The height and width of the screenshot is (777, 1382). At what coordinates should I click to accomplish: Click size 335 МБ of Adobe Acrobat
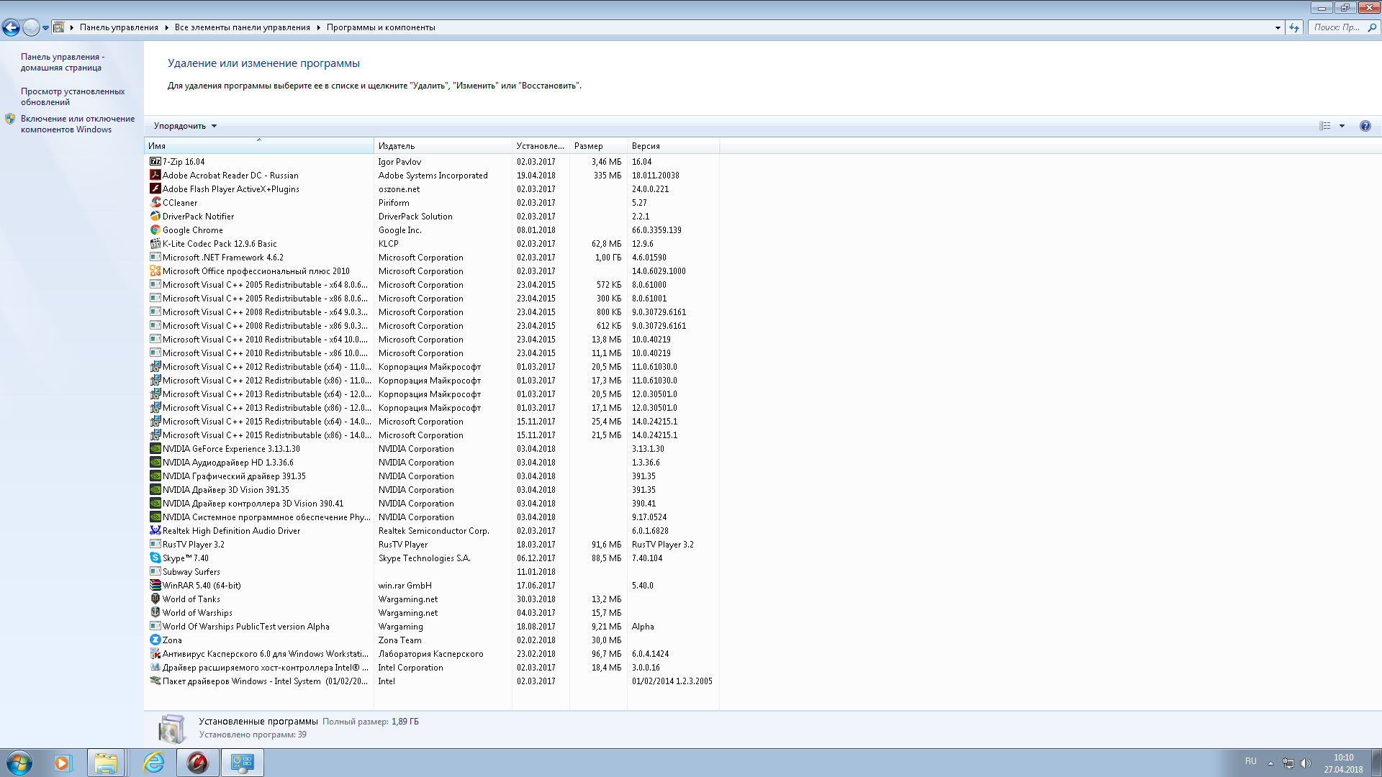tap(608, 176)
